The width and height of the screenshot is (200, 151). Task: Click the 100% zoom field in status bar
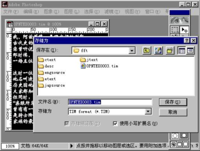[10, 146]
